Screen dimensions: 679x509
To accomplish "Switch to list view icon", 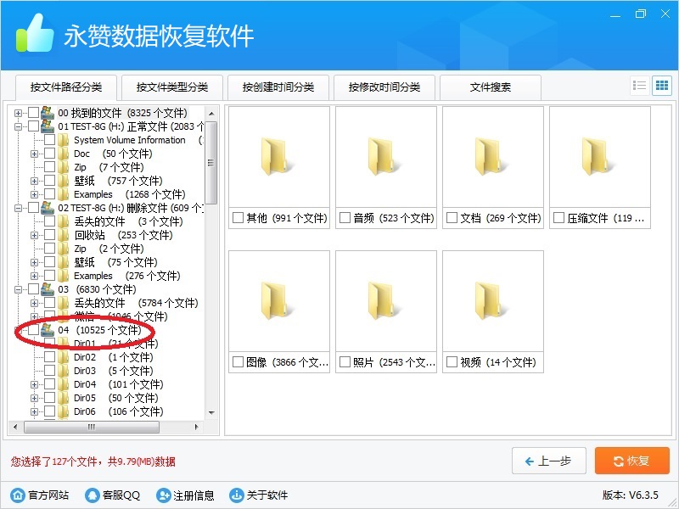I will 640,86.
